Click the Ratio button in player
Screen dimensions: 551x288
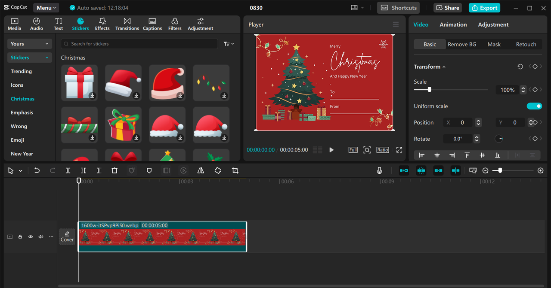(x=382, y=150)
